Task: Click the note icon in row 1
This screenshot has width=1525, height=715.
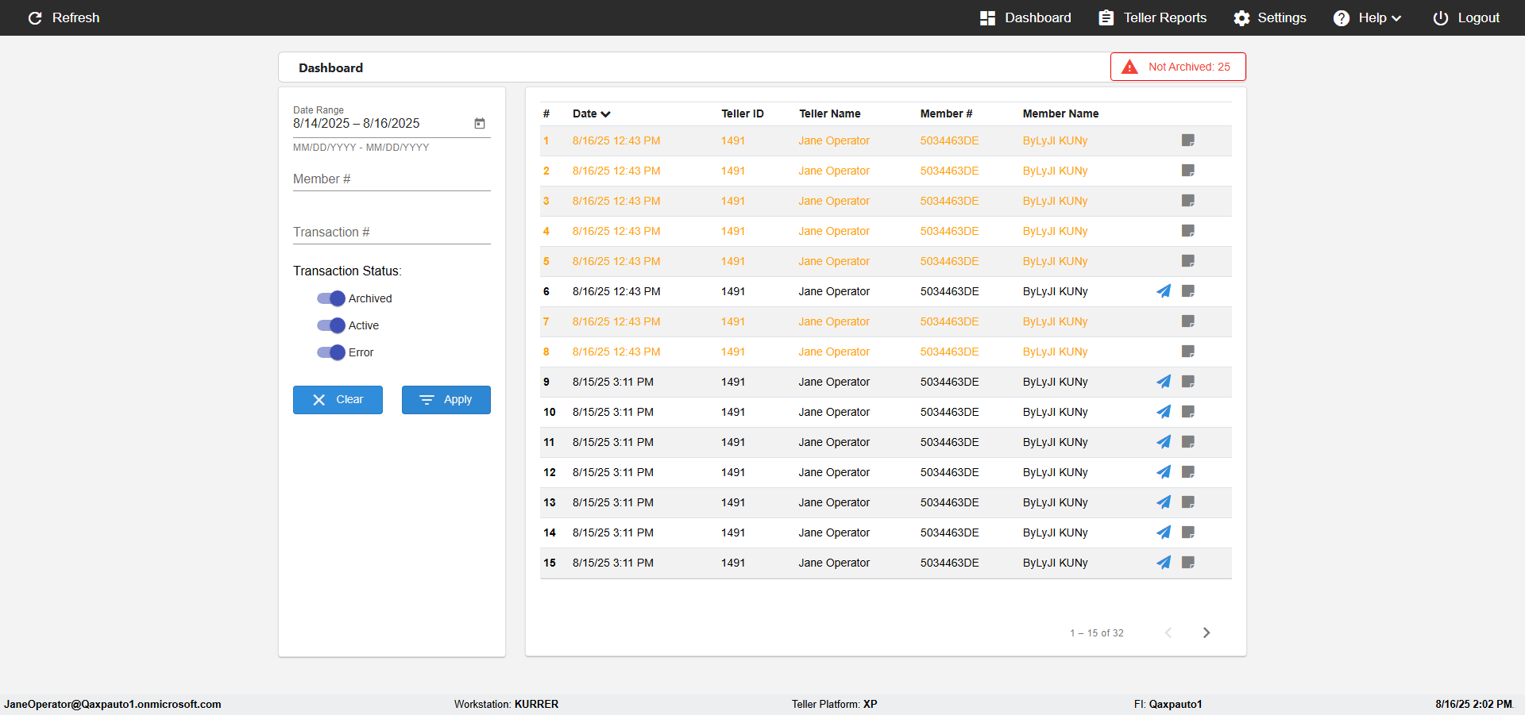Action: [1187, 140]
